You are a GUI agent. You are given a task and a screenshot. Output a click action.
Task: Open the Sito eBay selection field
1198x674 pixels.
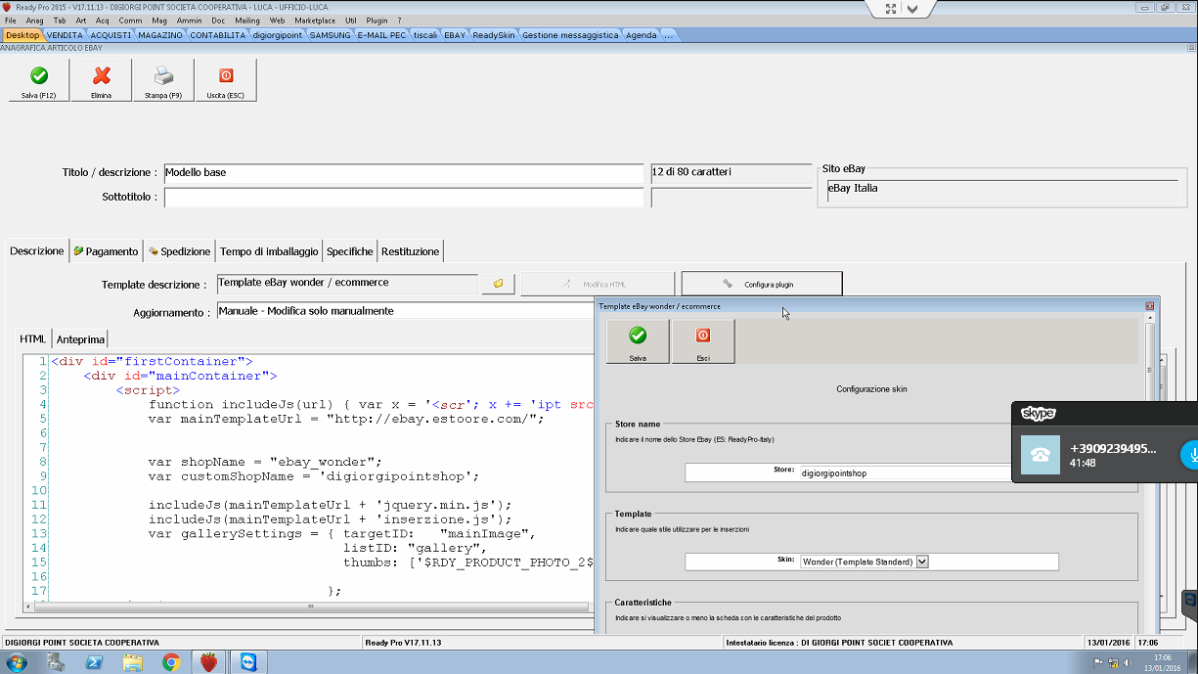coord(1001,189)
